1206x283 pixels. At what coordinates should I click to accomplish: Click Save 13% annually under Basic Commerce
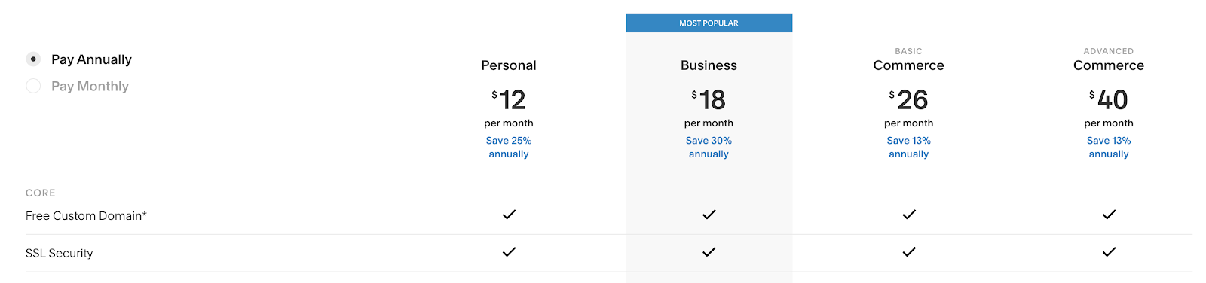coord(909,148)
